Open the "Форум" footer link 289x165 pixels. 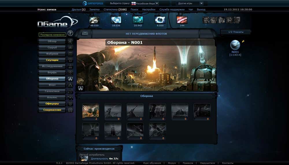[172, 163]
